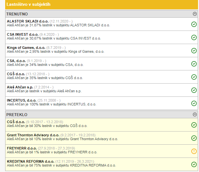
Task: Click the TRENUTNO section header
Action: [x=17, y=14]
